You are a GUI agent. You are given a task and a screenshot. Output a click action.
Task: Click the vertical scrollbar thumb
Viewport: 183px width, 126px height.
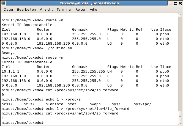pos(180,116)
